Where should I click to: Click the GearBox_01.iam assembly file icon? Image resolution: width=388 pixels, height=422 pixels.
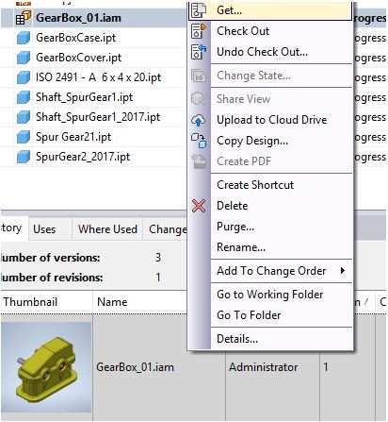(x=24, y=18)
